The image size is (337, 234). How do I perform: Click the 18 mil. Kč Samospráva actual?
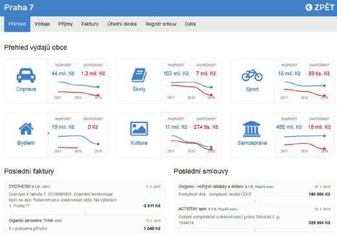(319, 127)
